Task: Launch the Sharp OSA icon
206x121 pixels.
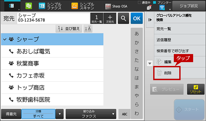Action: 108,6
